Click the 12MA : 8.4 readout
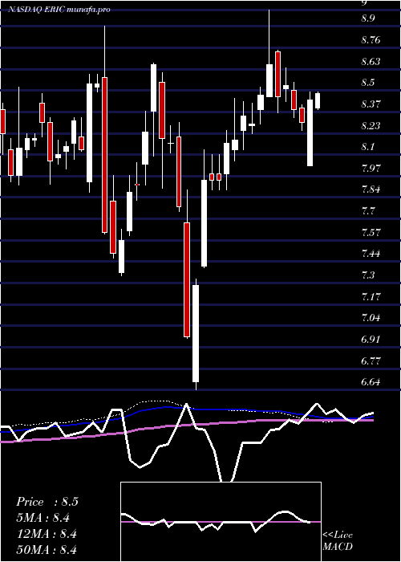401x562 pixels. pos(47,534)
